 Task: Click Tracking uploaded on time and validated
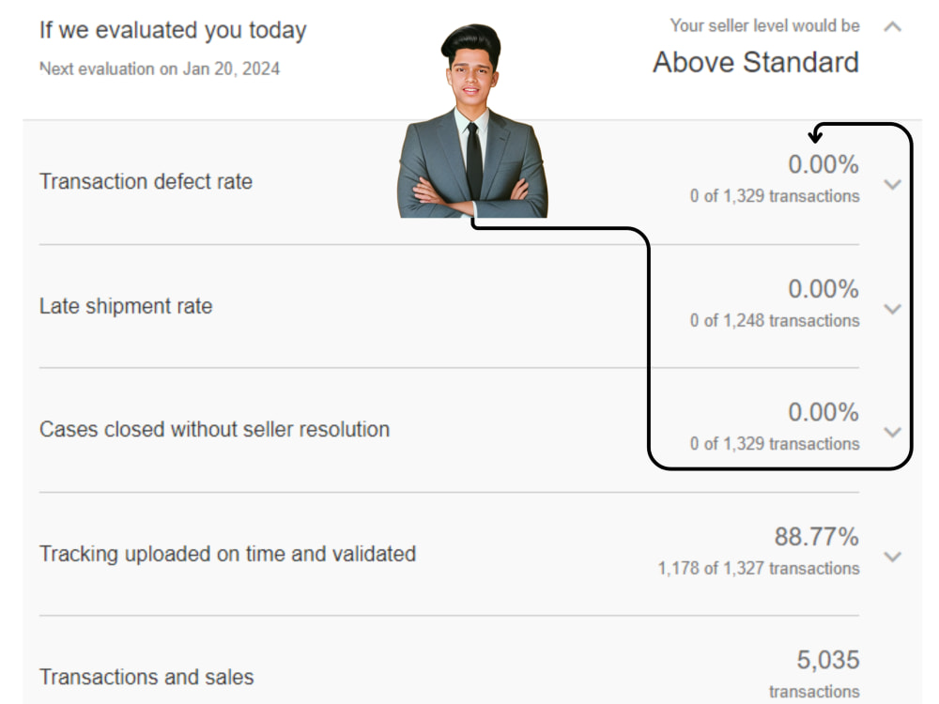pos(227,554)
